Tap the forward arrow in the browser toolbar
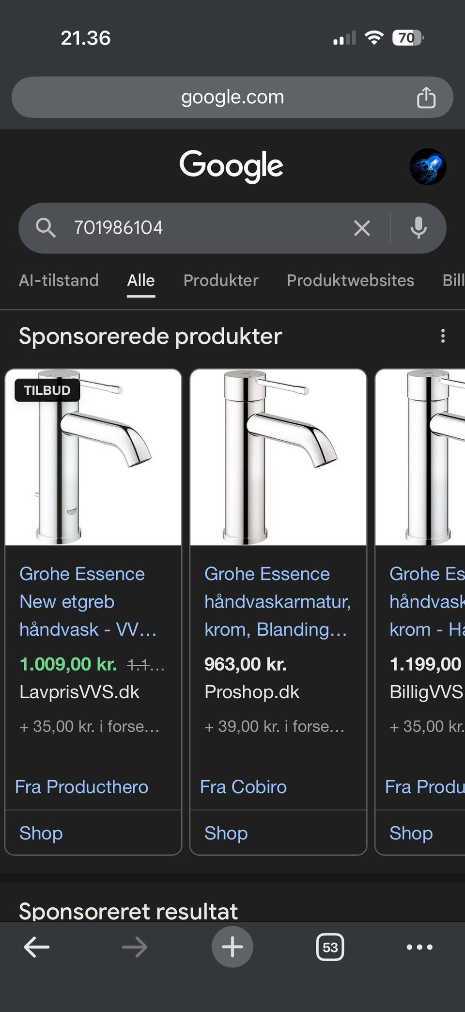The height and width of the screenshot is (1012, 465). click(134, 947)
